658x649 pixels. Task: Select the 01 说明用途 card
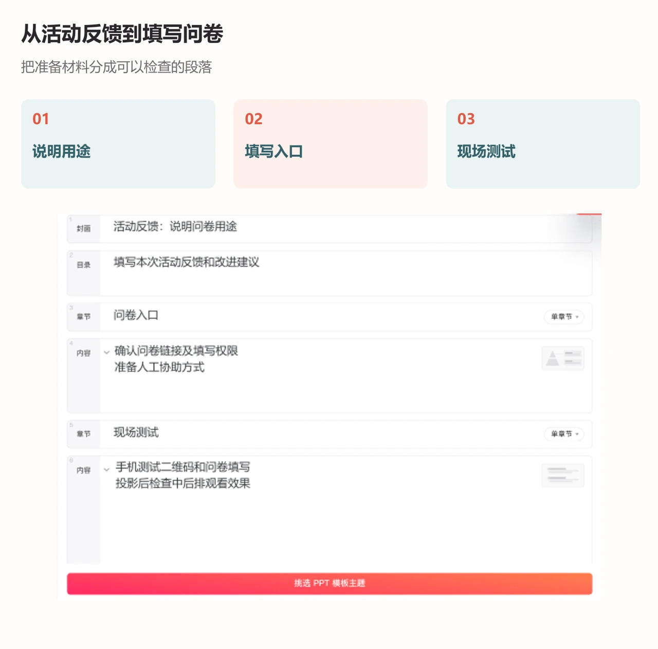118,144
